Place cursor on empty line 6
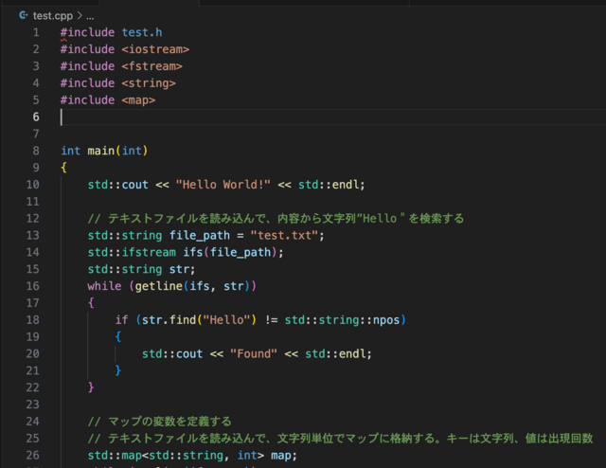 coord(189,117)
